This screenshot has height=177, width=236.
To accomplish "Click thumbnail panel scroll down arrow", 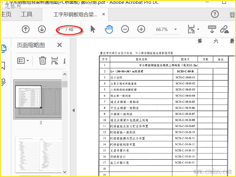I will click(x=65, y=172).
